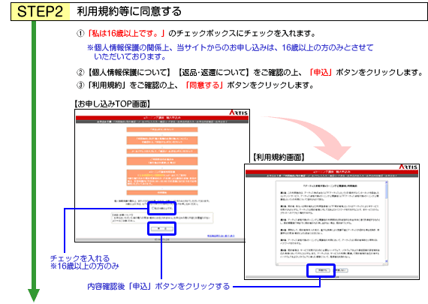Click the 申込 (apply) button
The image size is (428, 304).
pos(162,229)
